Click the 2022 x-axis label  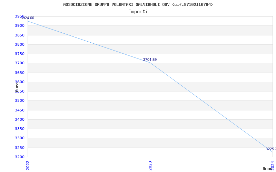tap(28, 165)
